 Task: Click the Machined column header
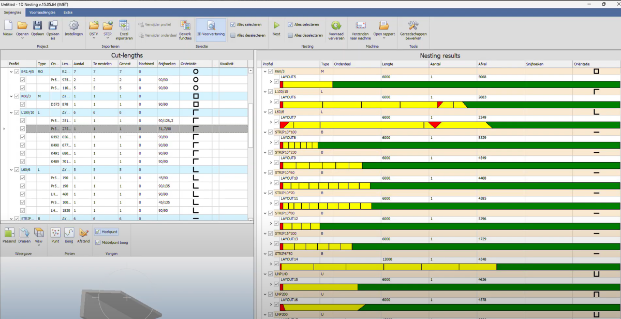147,64
